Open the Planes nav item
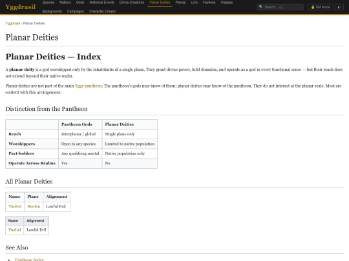 [180, 3]
